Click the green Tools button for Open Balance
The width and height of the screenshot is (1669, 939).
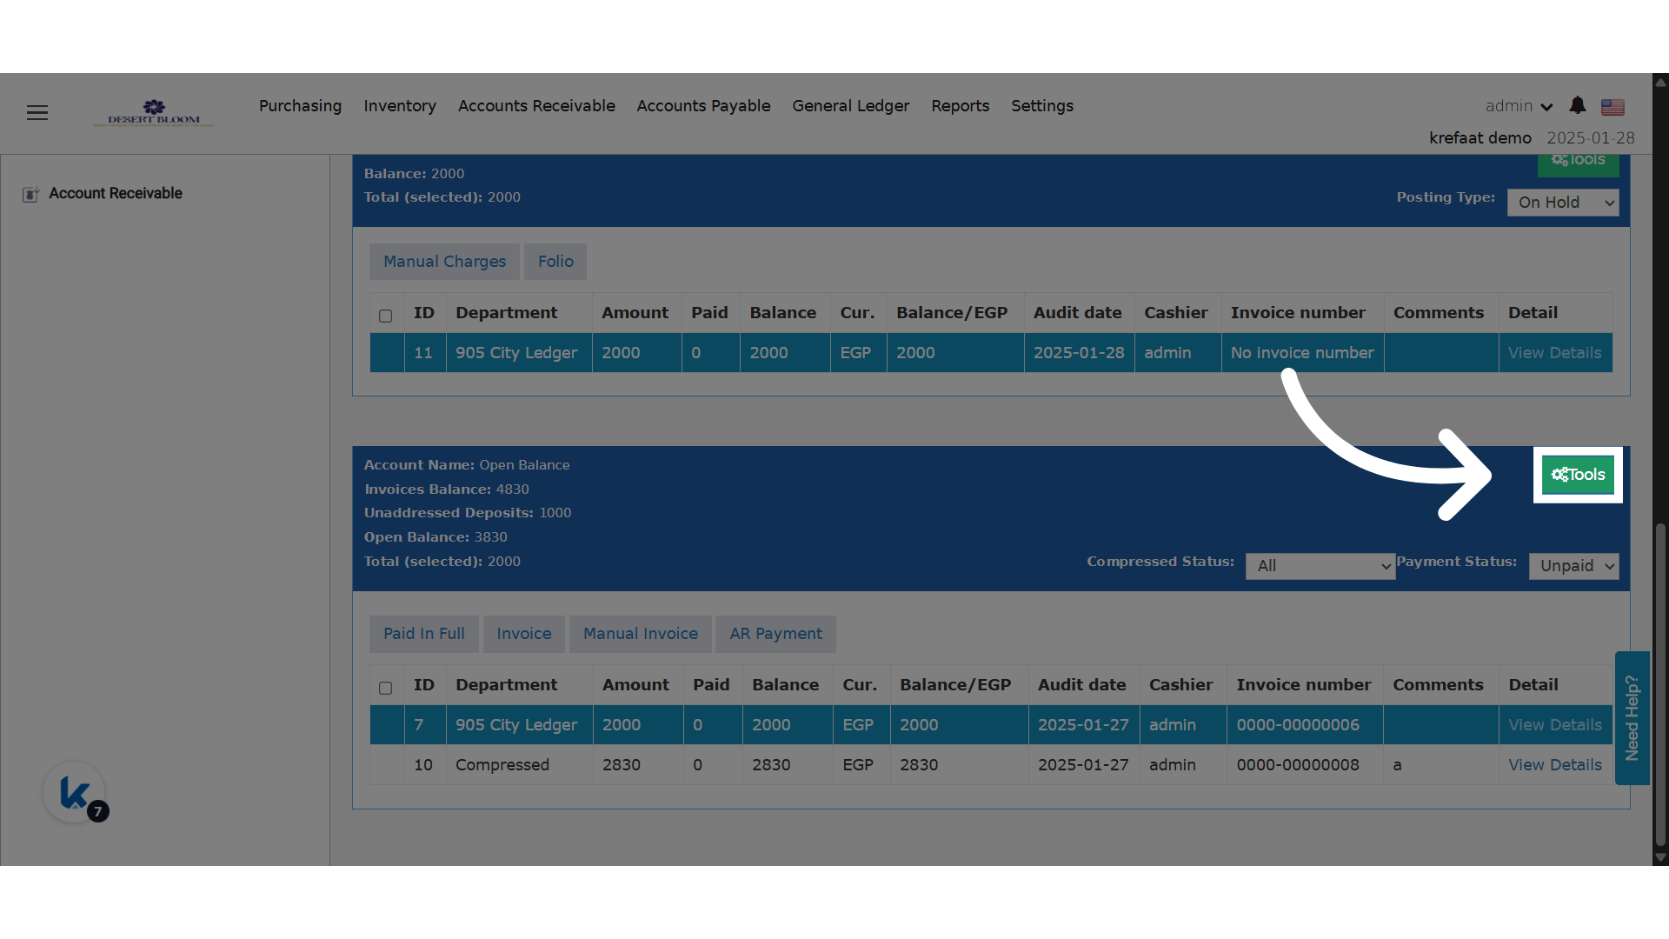[x=1578, y=475]
